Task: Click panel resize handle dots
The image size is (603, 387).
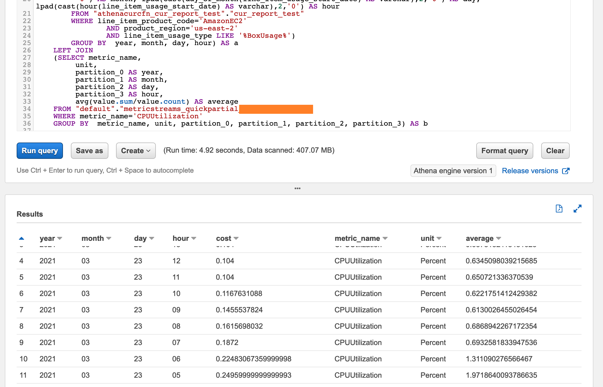Action: 297,188
